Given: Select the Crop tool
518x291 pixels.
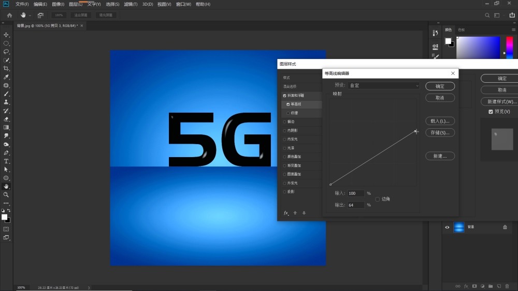Looking at the screenshot, I should (6, 69).
